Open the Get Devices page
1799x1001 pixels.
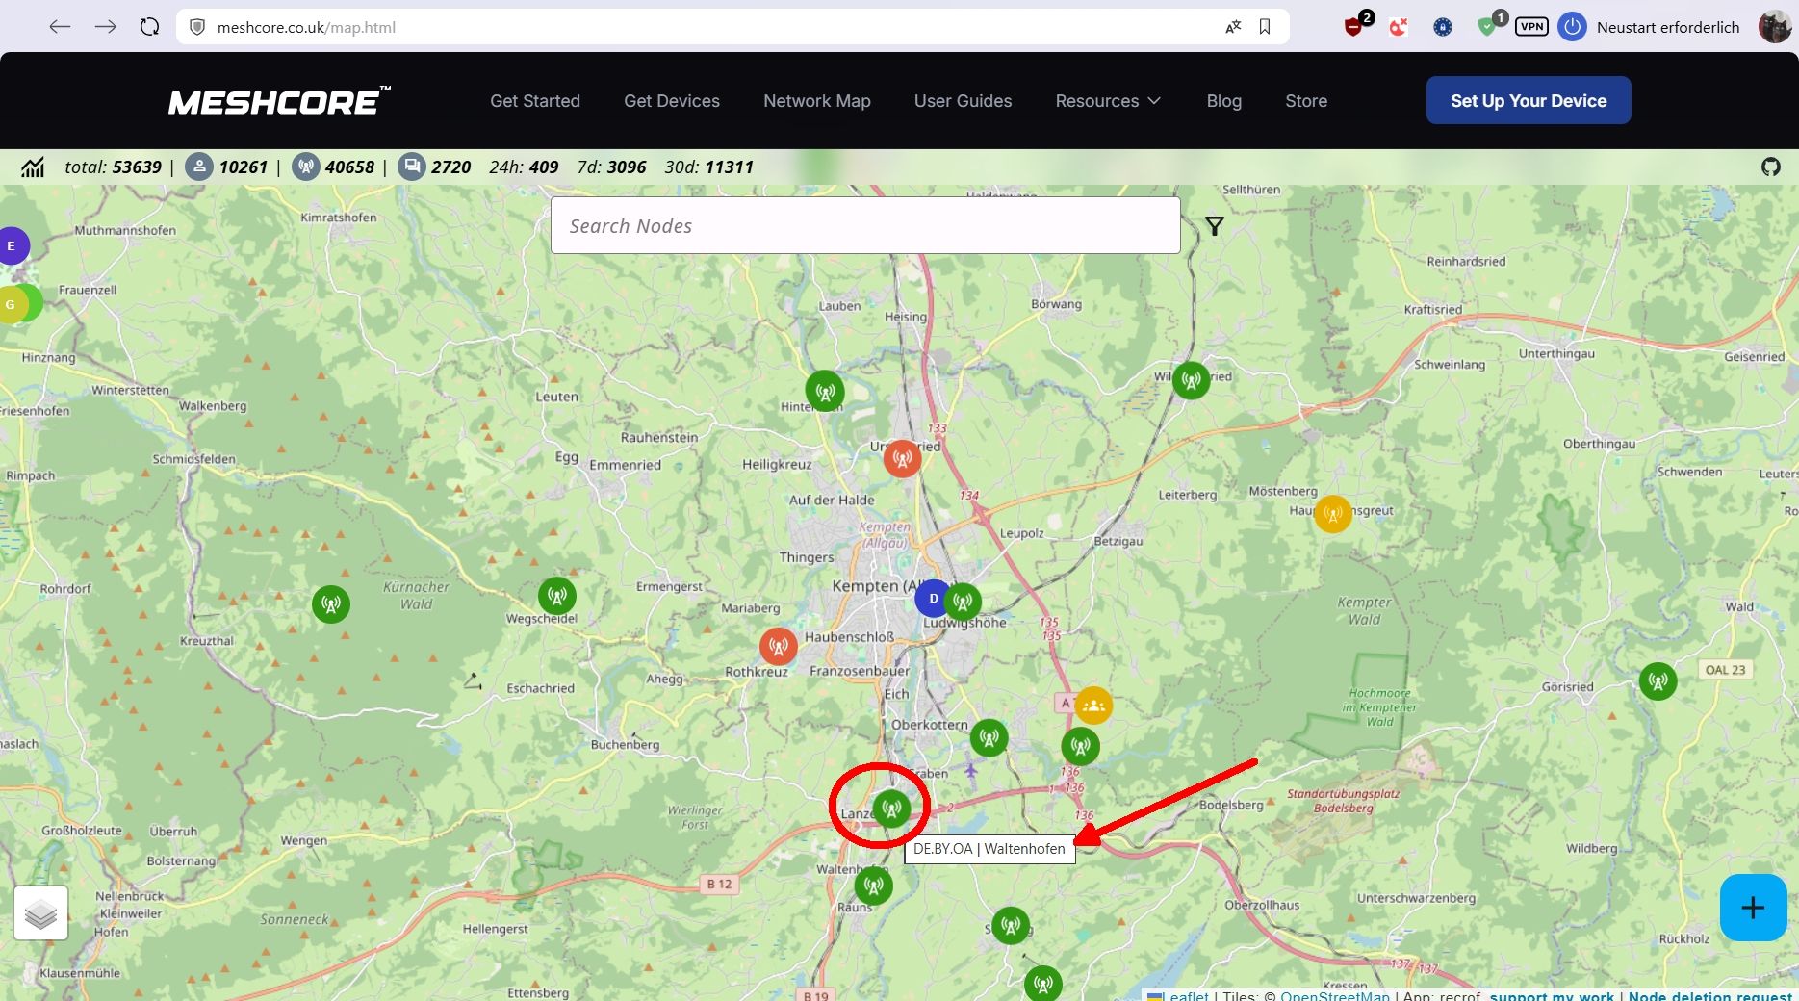pyautogui.click(x=672, y=101)
